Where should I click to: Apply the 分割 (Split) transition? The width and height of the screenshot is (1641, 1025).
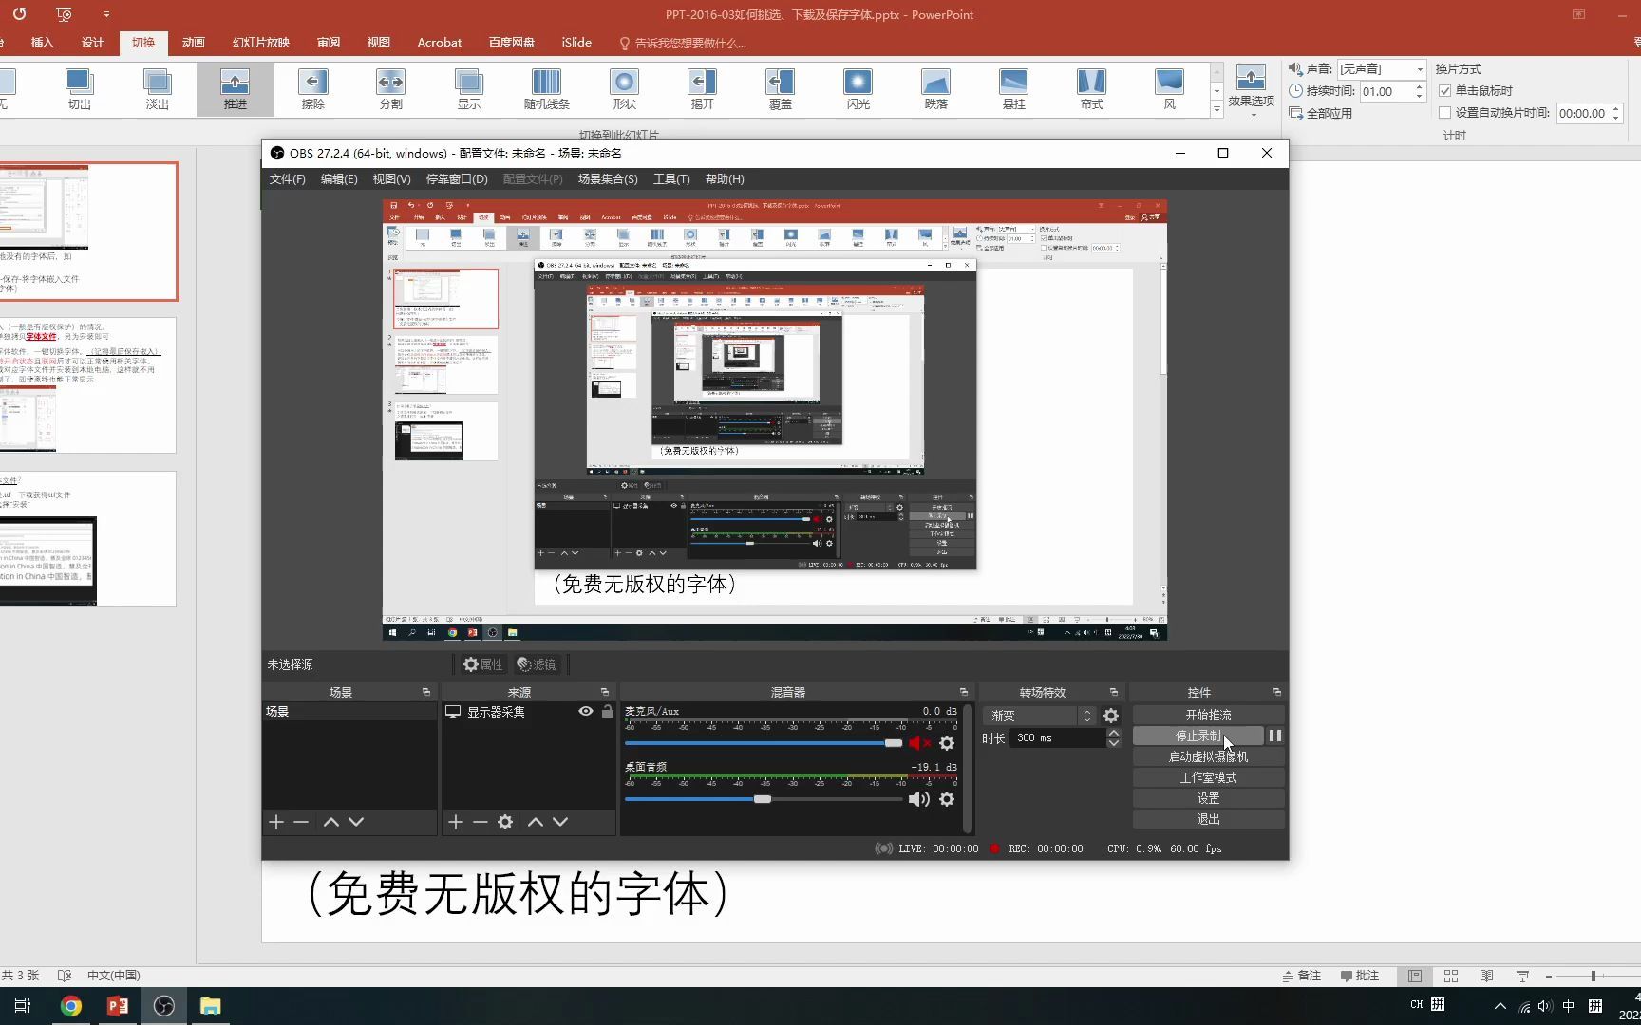(391, 89)
